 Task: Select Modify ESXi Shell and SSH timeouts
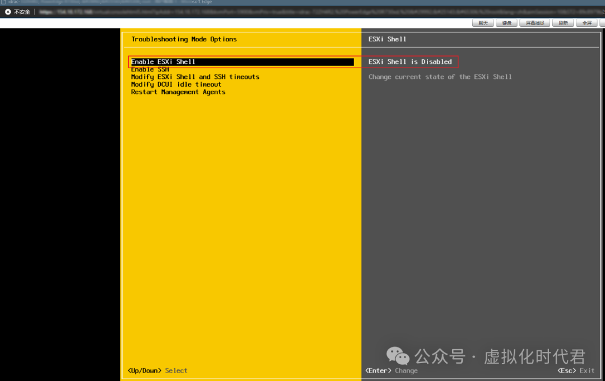(196, 77)
